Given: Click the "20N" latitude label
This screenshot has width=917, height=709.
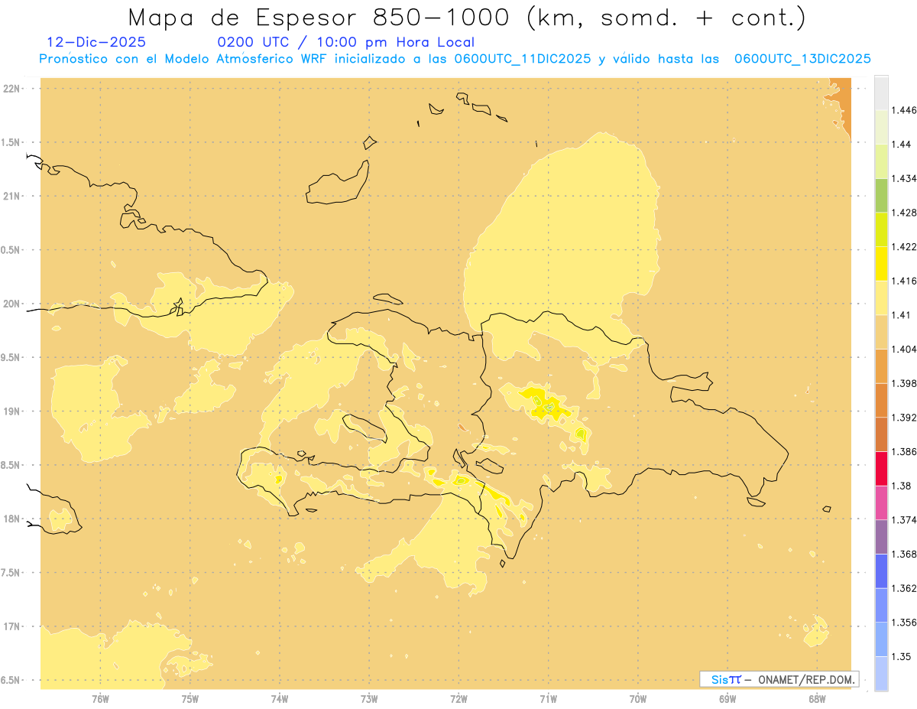Looking at the screenshot, I should tap(13, 304).
